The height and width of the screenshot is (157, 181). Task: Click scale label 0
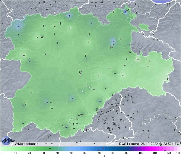[x=2, y=153]
